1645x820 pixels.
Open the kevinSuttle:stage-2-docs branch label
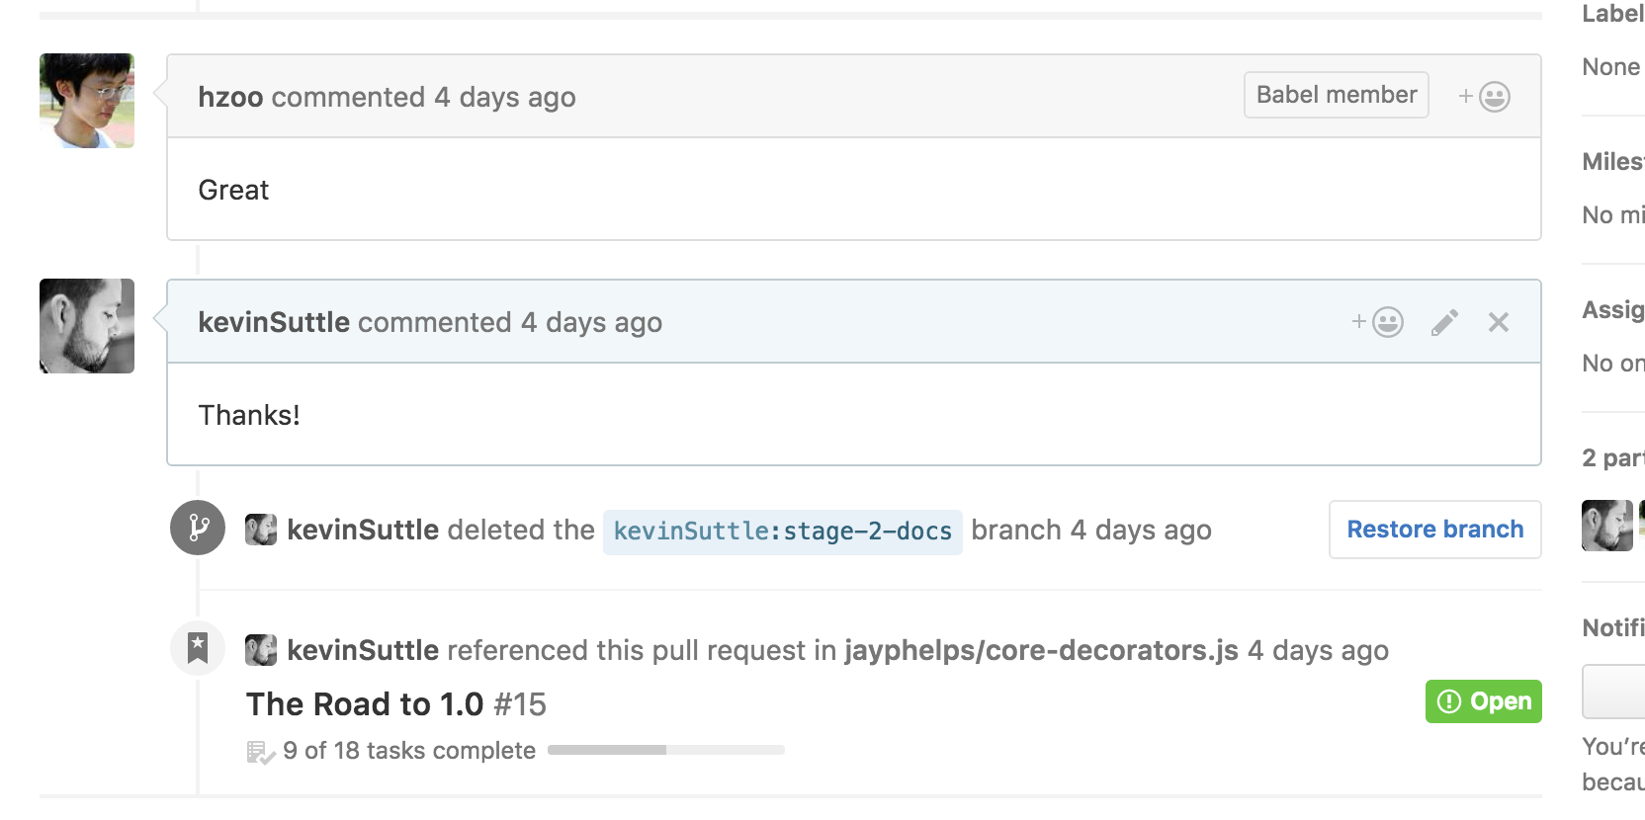(783, 532)
